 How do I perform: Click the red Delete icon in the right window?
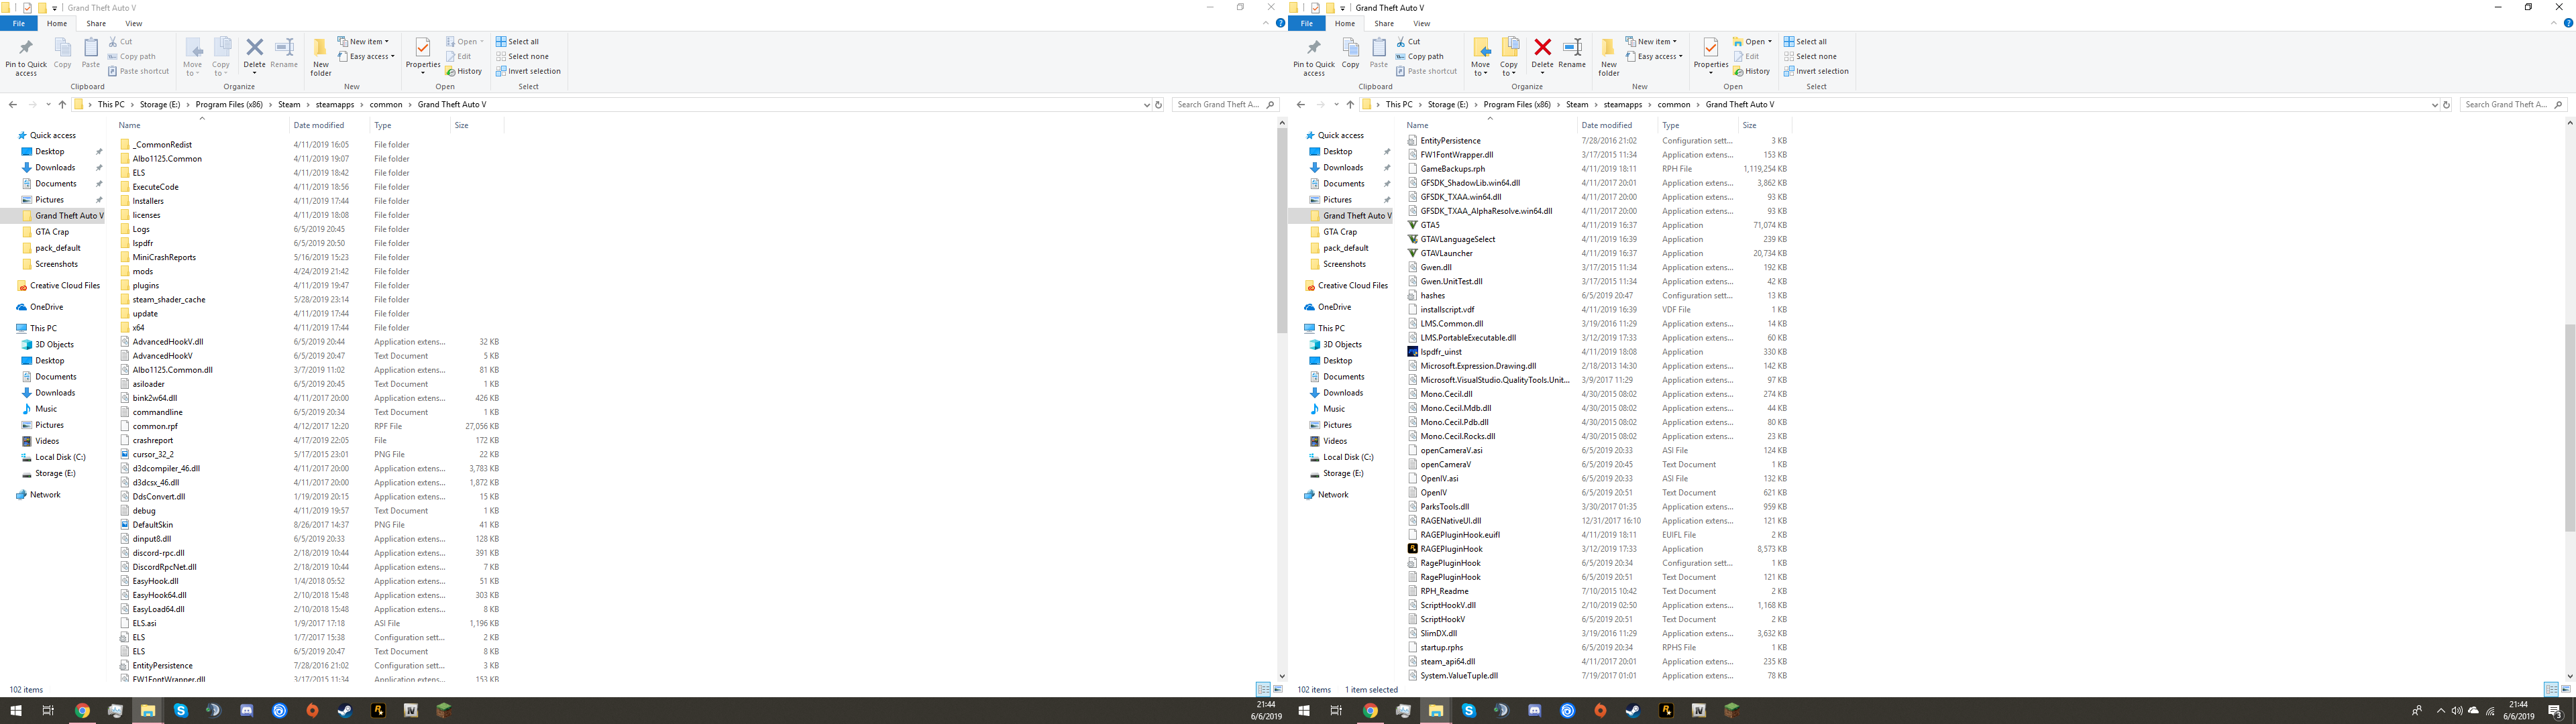coord(1542,48)
